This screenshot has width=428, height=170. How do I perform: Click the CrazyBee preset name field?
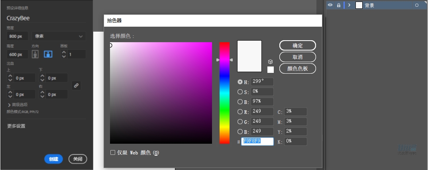tap(46, 18)
